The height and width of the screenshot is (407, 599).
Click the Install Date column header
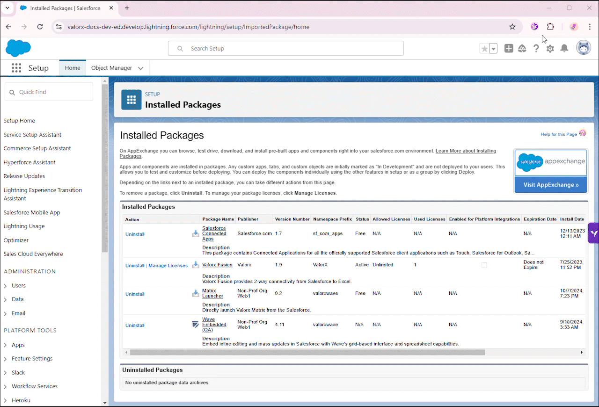pos(572,219)
